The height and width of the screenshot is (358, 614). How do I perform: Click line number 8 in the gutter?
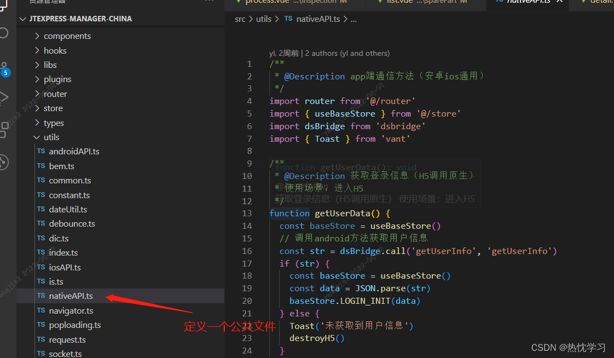click(250, 151)
